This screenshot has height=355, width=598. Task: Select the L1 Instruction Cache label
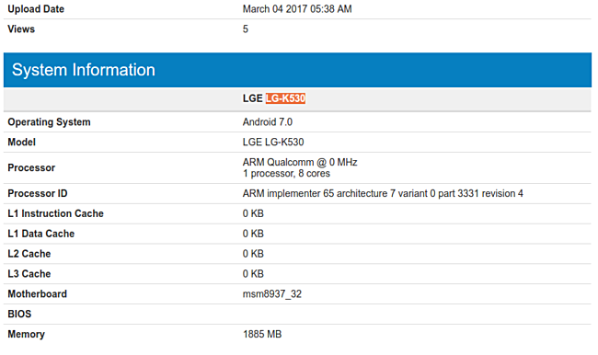[56, 213]
